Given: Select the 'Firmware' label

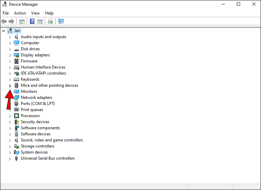Looking at the screenshot, I should [29, 61].
